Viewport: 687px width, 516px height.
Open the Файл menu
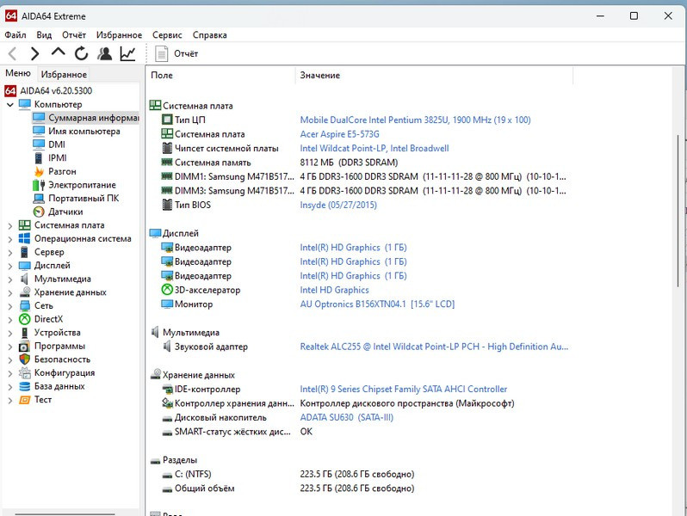(x=15, y=35)
